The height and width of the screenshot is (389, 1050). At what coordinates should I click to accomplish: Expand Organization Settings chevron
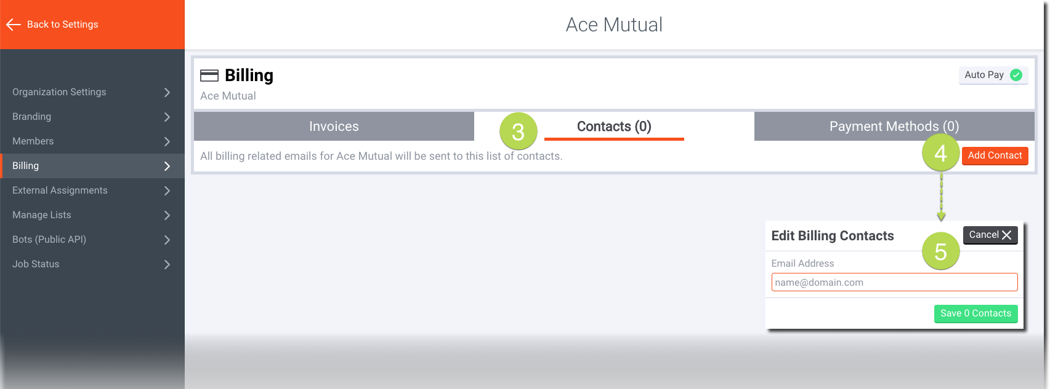click(167, 92)
